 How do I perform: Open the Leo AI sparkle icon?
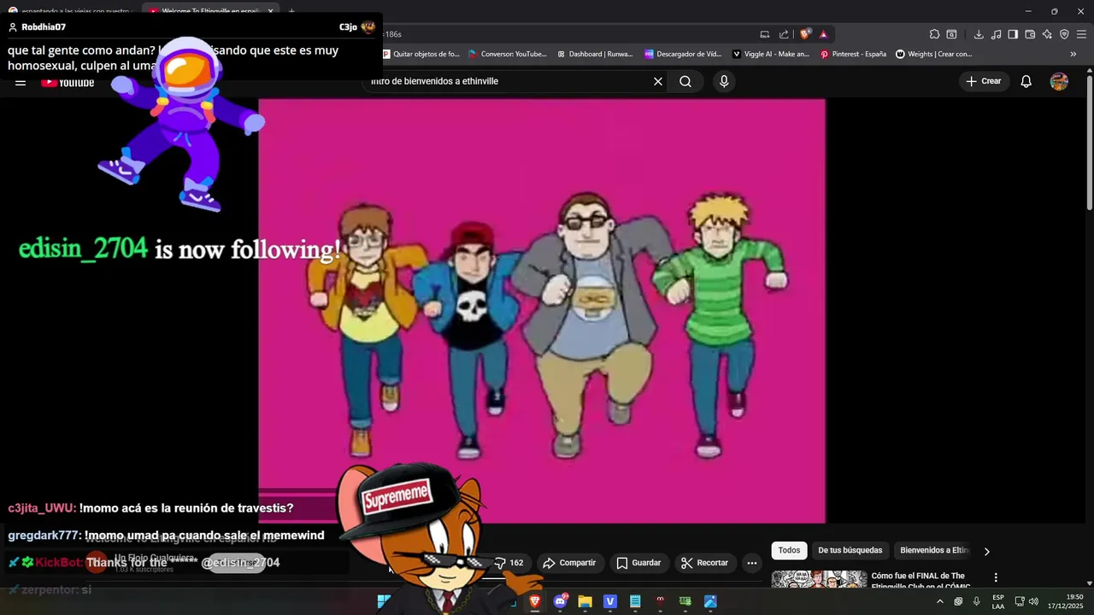[1047, 34]
